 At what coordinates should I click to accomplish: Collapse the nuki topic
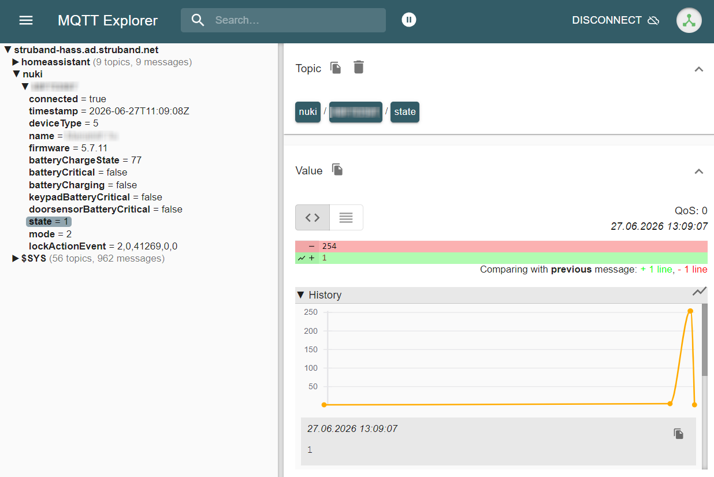click(17, 74)
